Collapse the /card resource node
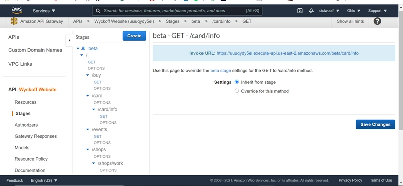 88,96
